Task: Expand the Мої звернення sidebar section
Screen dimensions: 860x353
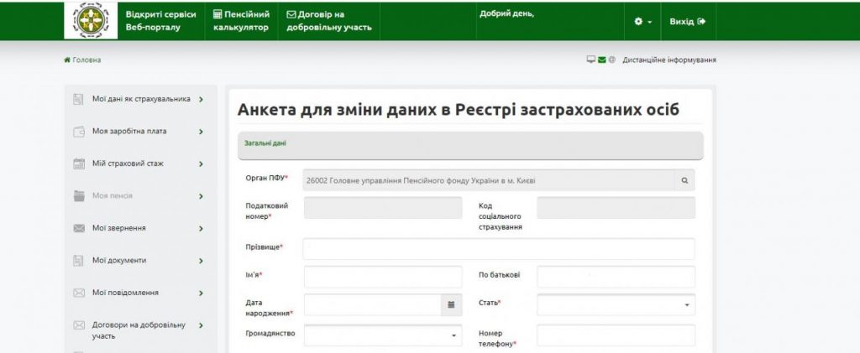Action: [201, 229]
